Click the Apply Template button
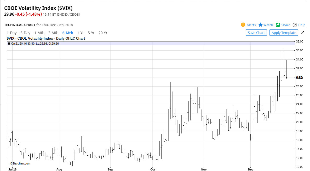310x171 pixels. click(284, 33)
